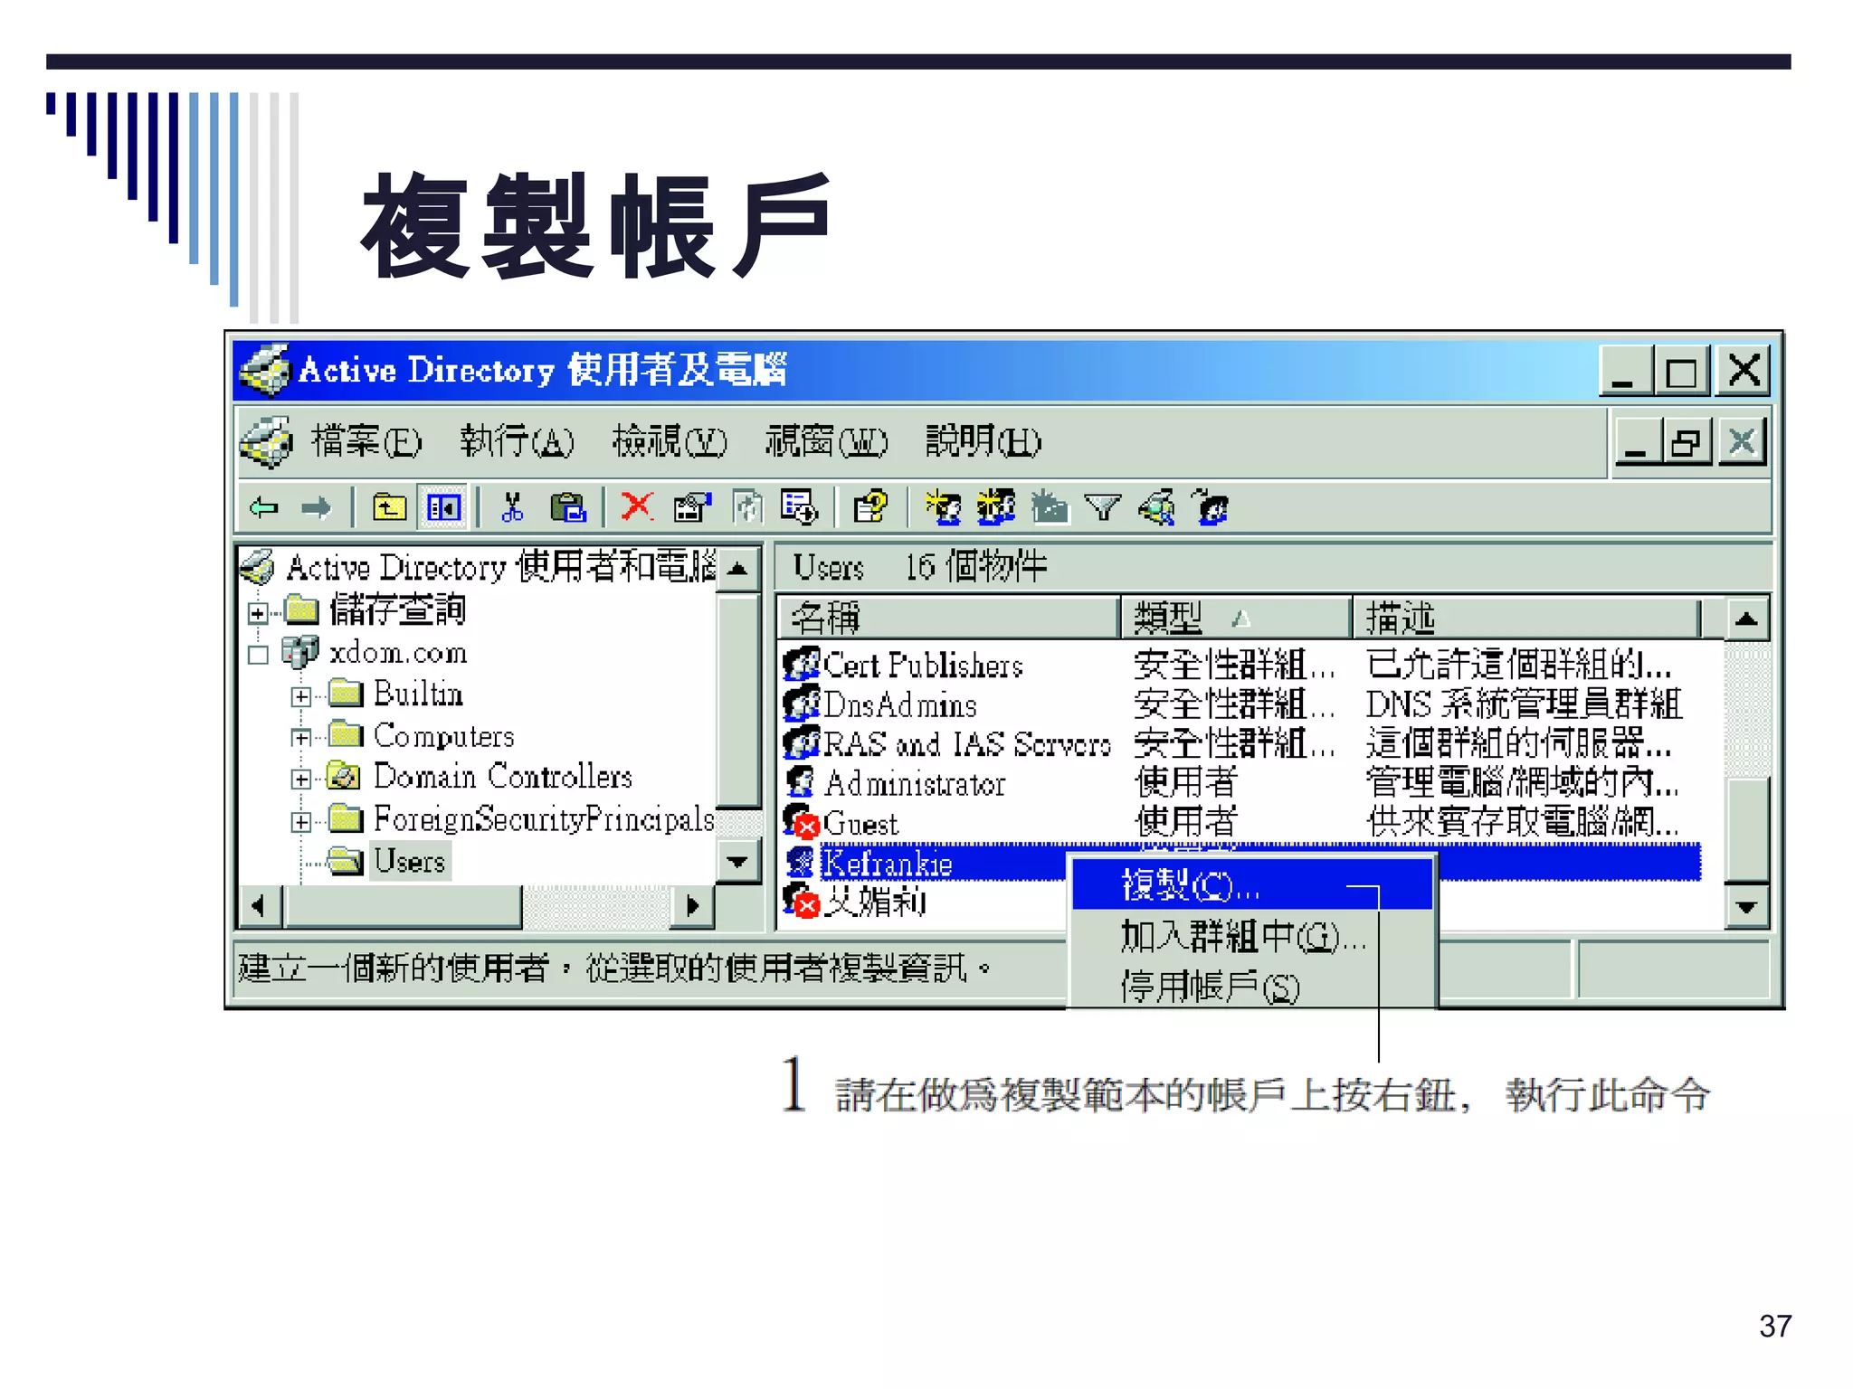
Task: Select the Cert Publishers group
Action: [923, 666]
